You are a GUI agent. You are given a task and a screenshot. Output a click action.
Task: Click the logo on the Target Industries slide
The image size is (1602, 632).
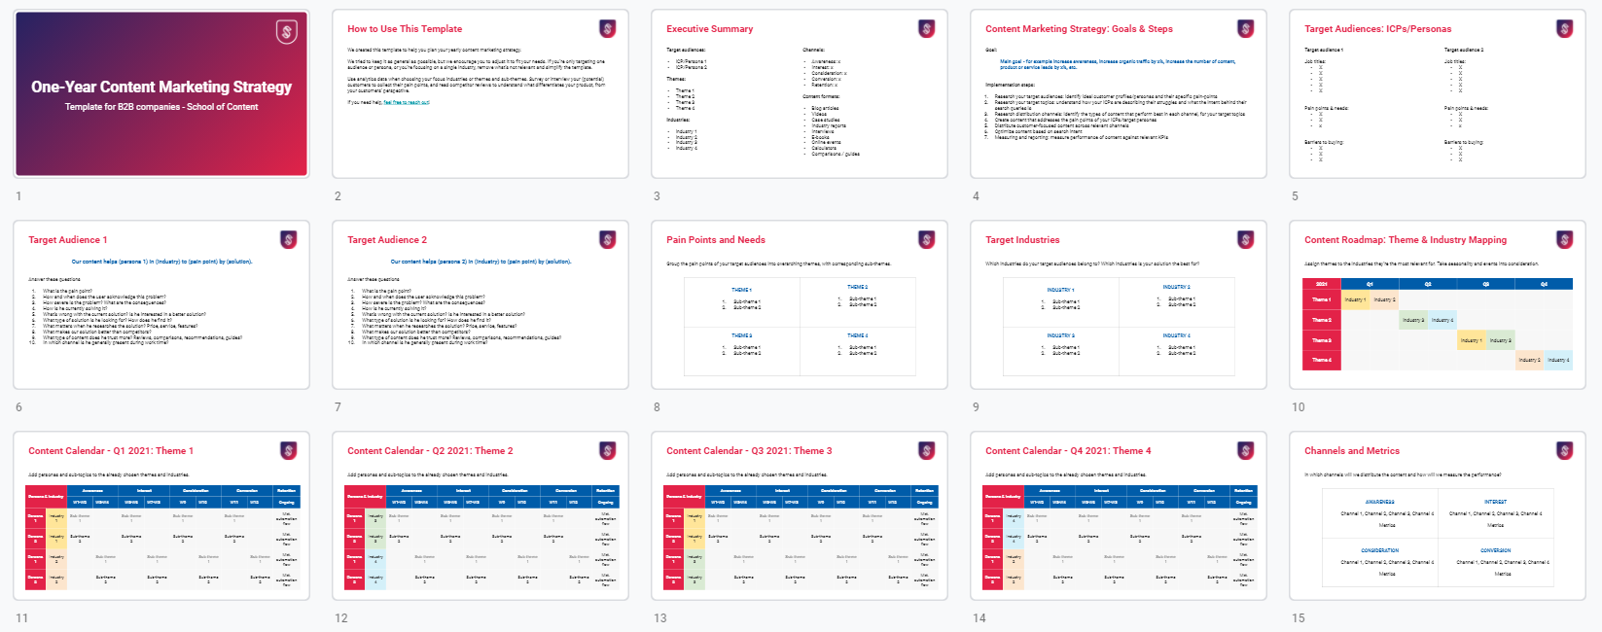coord(1245,239)
